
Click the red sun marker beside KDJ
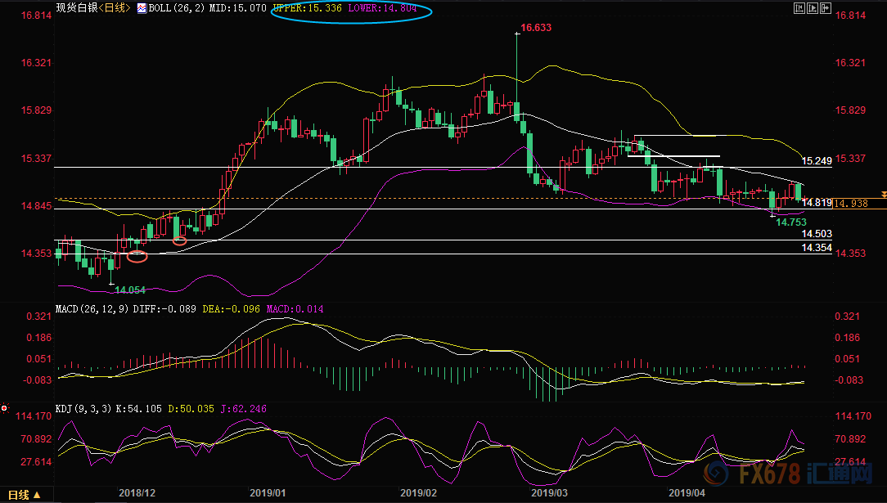(4, 408)
